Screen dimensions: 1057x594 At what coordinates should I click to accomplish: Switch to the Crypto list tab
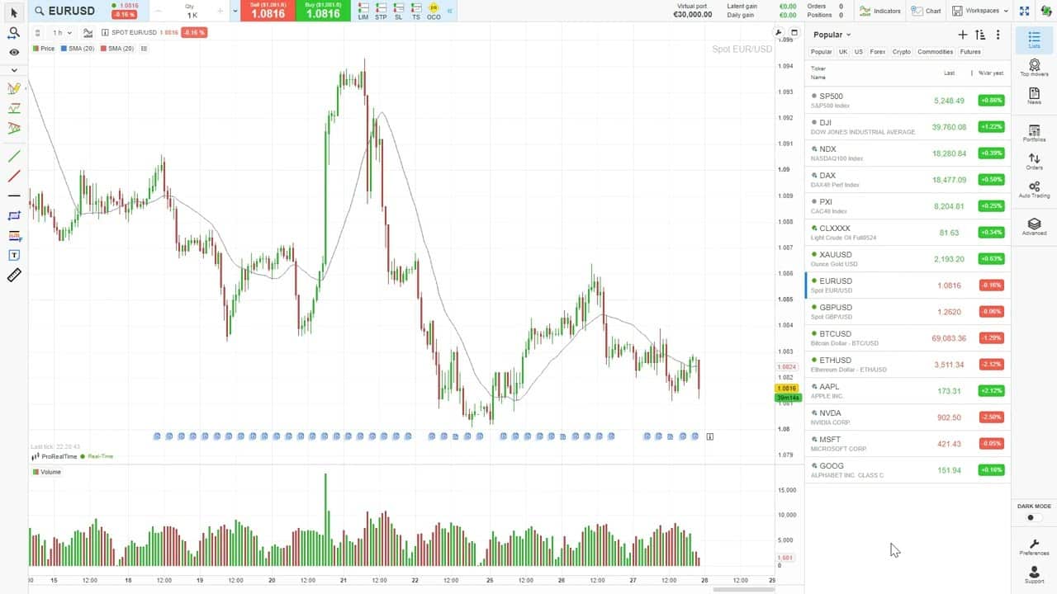[902, 51]
